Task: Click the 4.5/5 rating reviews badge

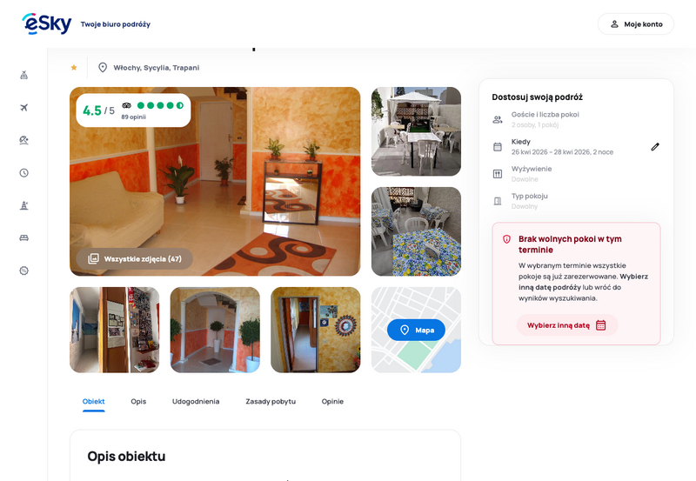Action: pos(133,110)
